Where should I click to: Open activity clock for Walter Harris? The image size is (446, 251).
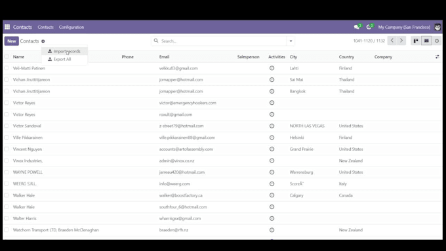click(272, 219)
